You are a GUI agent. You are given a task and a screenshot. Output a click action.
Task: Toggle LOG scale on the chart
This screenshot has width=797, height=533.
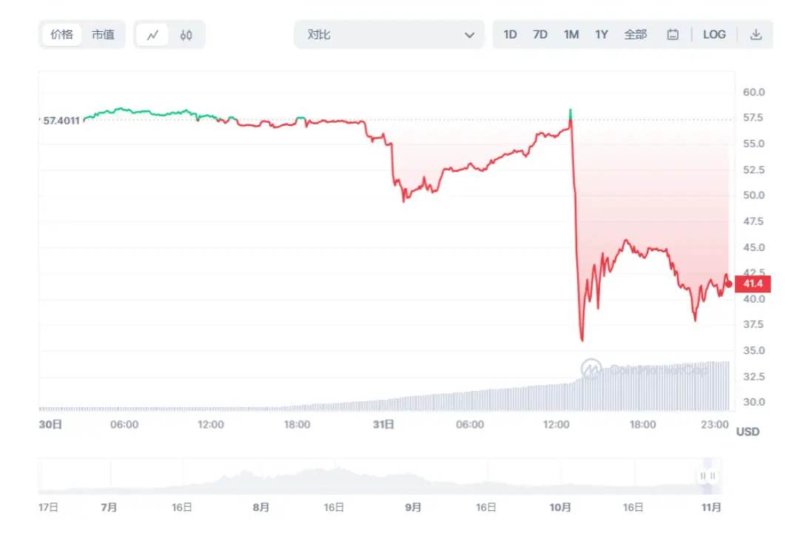click(x=714, y=35)
